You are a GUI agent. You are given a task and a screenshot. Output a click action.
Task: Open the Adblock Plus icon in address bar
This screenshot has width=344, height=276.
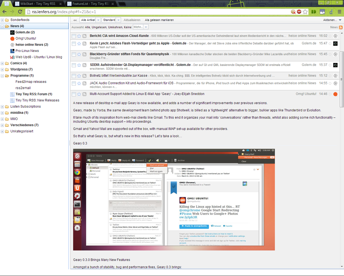299,12
